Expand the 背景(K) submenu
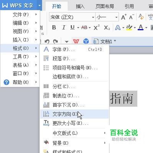This screenshot has height=153, width=153. pos(75,143)
